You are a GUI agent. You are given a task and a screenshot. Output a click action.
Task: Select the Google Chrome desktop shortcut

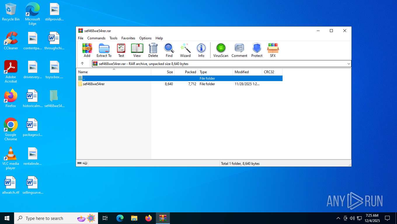coord(11,129)
